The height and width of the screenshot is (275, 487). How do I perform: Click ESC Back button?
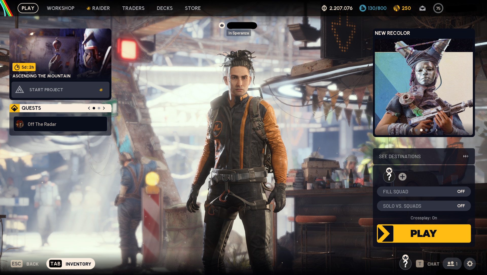[25, 264]
